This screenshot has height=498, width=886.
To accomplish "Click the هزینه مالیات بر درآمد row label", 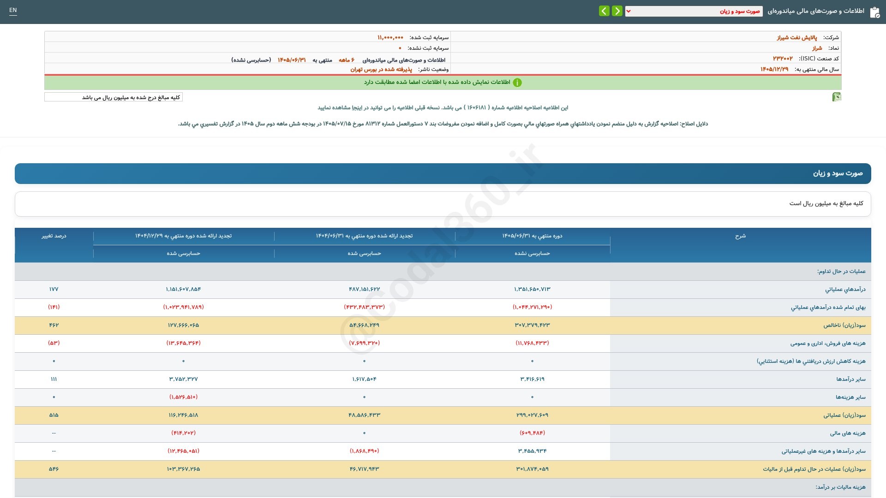I will click(x=840, y=487).
